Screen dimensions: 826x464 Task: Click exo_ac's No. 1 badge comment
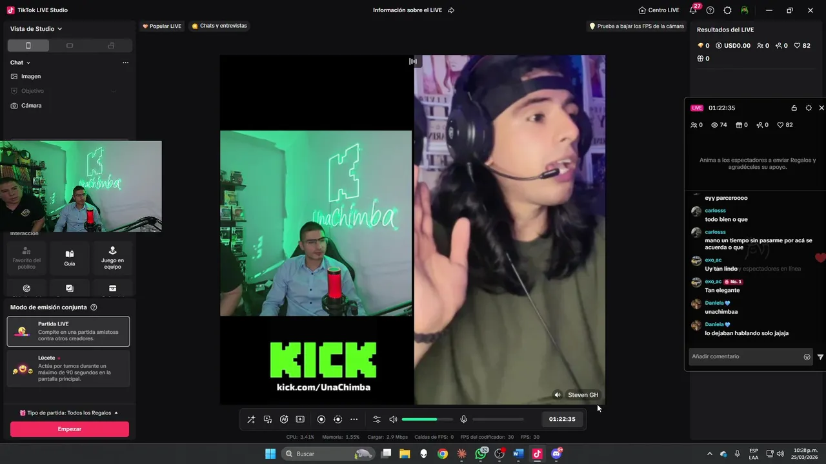[723, 286]
